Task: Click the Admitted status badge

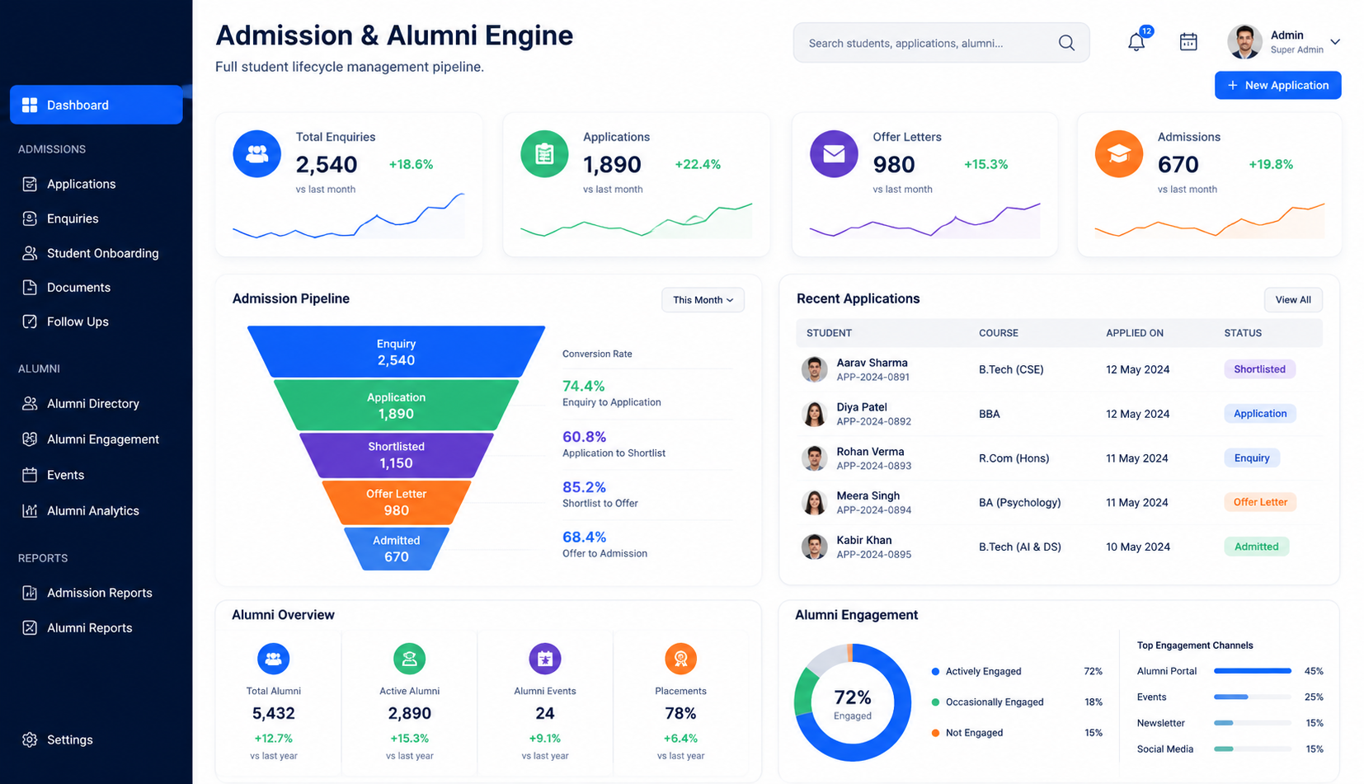Action: (1256, 547)
